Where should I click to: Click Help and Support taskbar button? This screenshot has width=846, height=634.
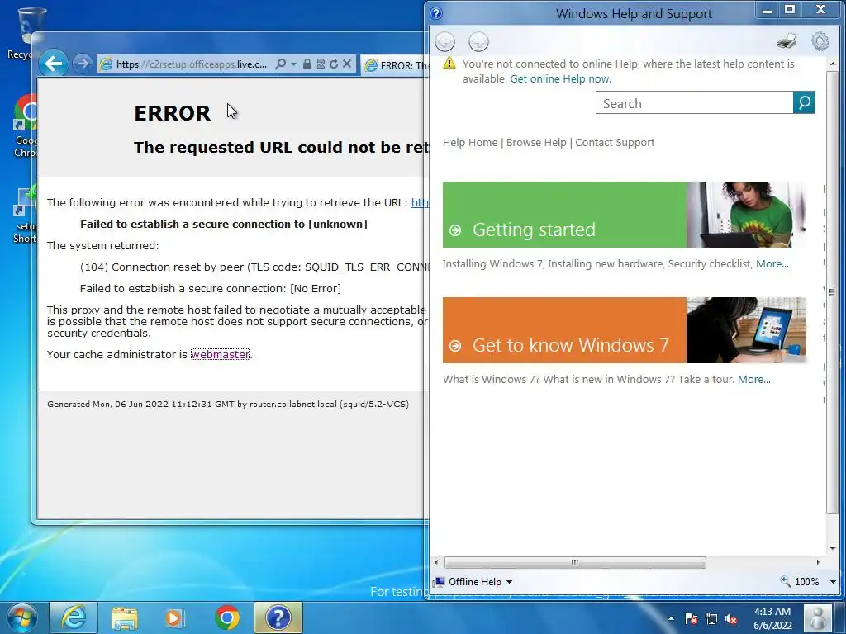tap(278, 617)
